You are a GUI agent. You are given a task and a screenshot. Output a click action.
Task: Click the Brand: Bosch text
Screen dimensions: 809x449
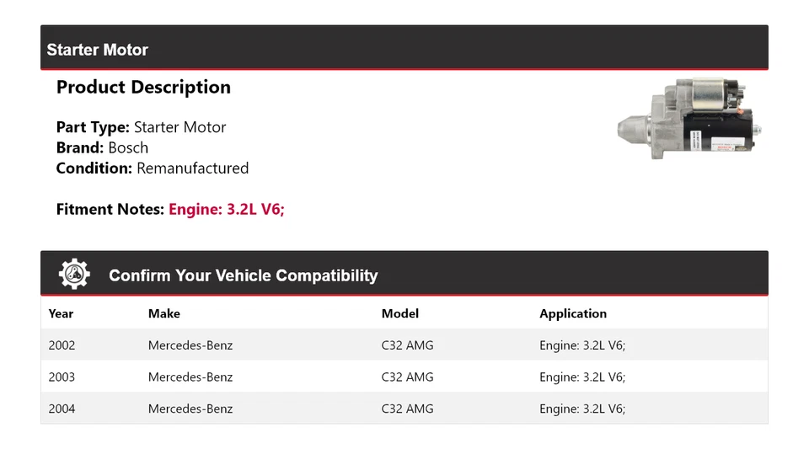coord(102,147)
